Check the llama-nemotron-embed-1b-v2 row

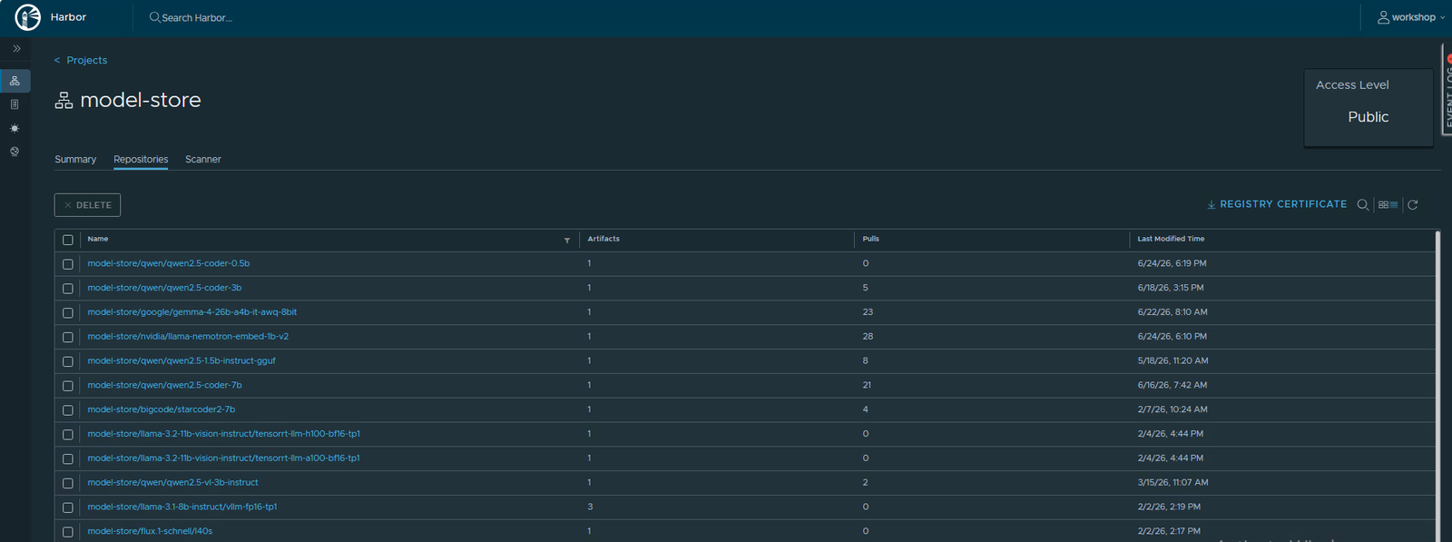pyautogui.click(x=68, y=338)
